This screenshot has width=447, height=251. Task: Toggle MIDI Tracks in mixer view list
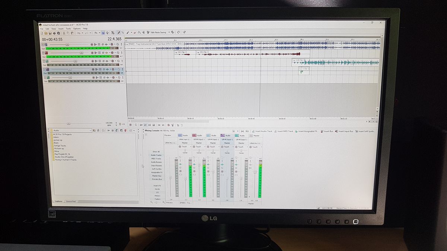[x=156, y=158]
